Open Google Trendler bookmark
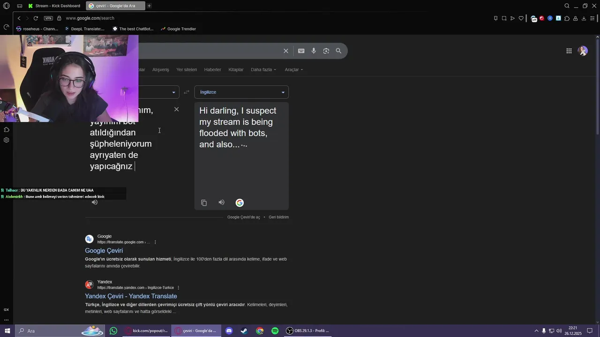Image resolution: width=600 pixels, height=337 pixels. [x=178, y=29]
